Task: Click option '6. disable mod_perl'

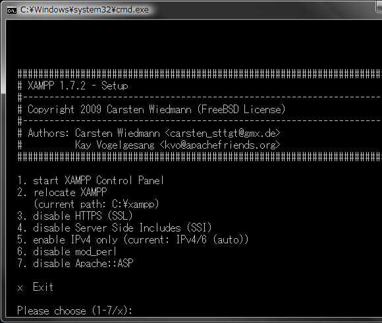Action: [x=67, y=252]
